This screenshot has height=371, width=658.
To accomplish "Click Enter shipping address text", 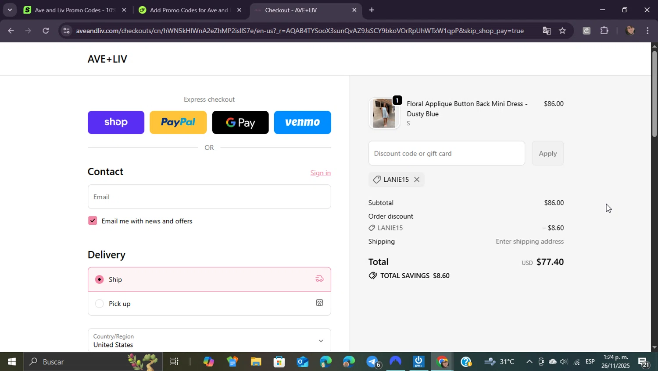I will pyautogui.click(x=530, y=241).
